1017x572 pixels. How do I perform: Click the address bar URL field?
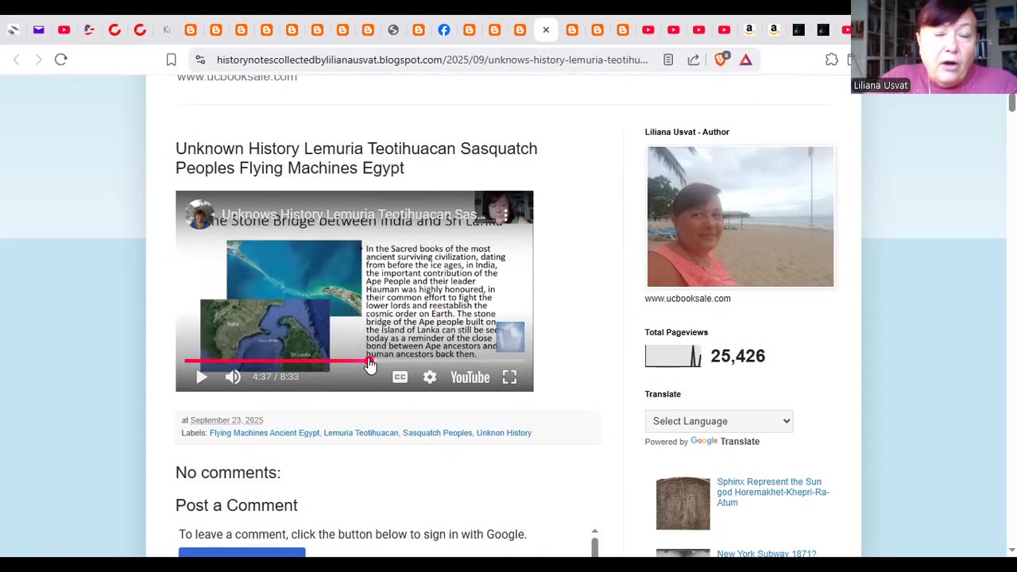pyautogui.click(x=432, y=60)
